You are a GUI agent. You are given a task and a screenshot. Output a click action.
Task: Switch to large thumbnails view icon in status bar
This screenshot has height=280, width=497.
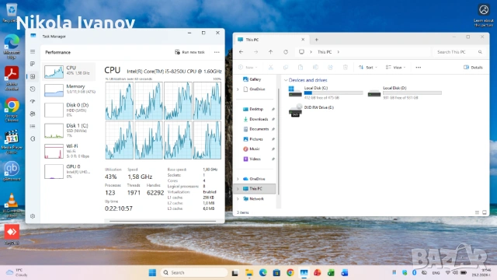click(485, 212)
